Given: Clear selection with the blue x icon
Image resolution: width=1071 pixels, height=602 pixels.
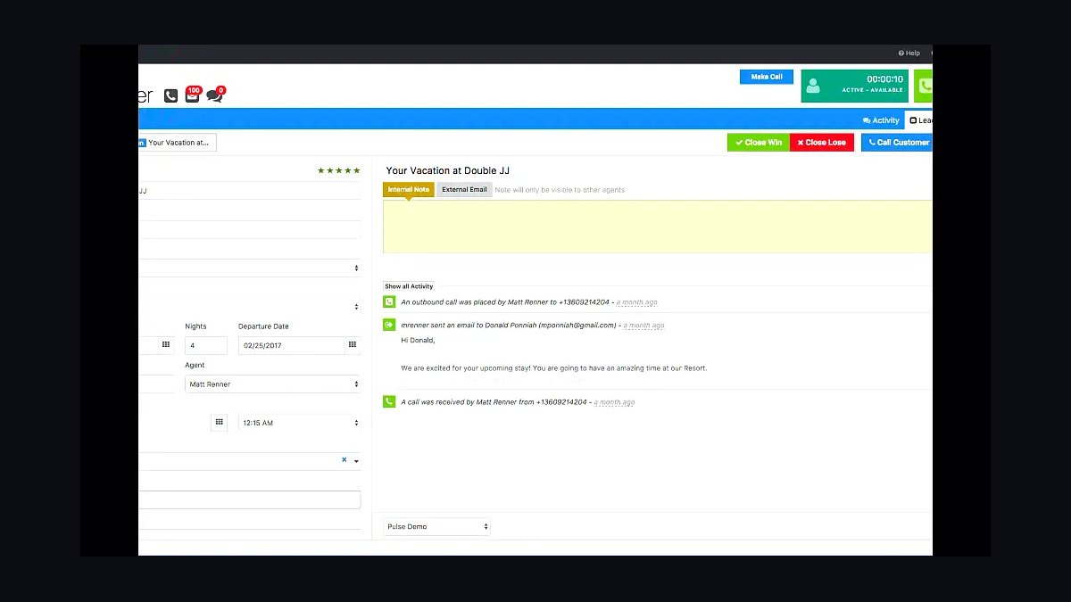Looking at the screenshot, I should (x=344, y=460).
